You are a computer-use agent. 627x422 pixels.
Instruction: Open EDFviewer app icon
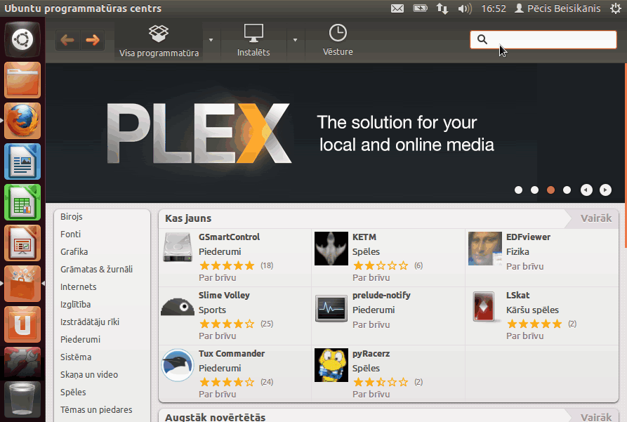click(485, 249)
